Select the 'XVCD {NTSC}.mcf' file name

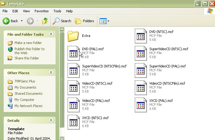95,118
